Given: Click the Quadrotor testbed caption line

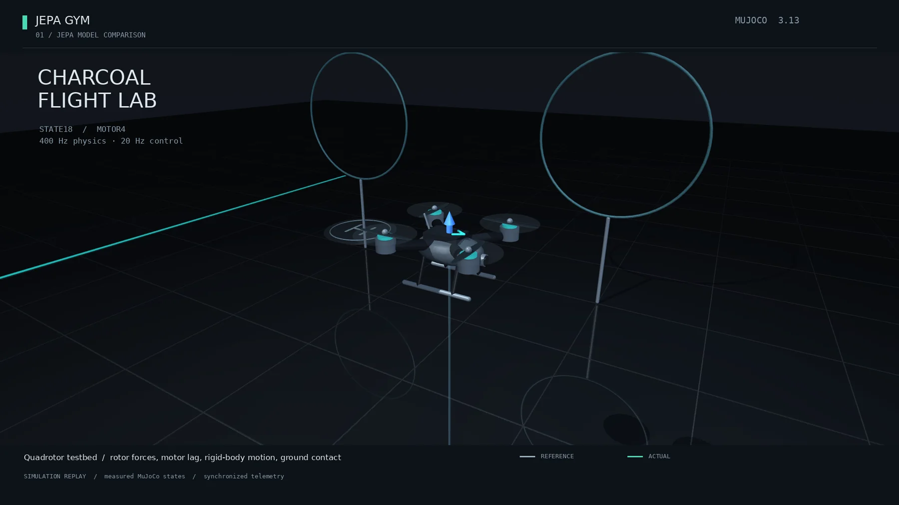Looking at the screenshot, I should point(182,458).
